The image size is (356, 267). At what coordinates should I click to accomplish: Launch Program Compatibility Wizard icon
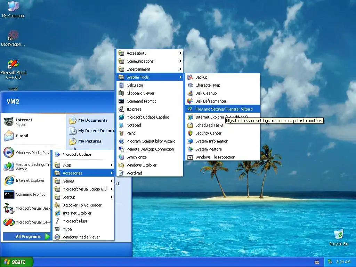[x=121, y=141]
